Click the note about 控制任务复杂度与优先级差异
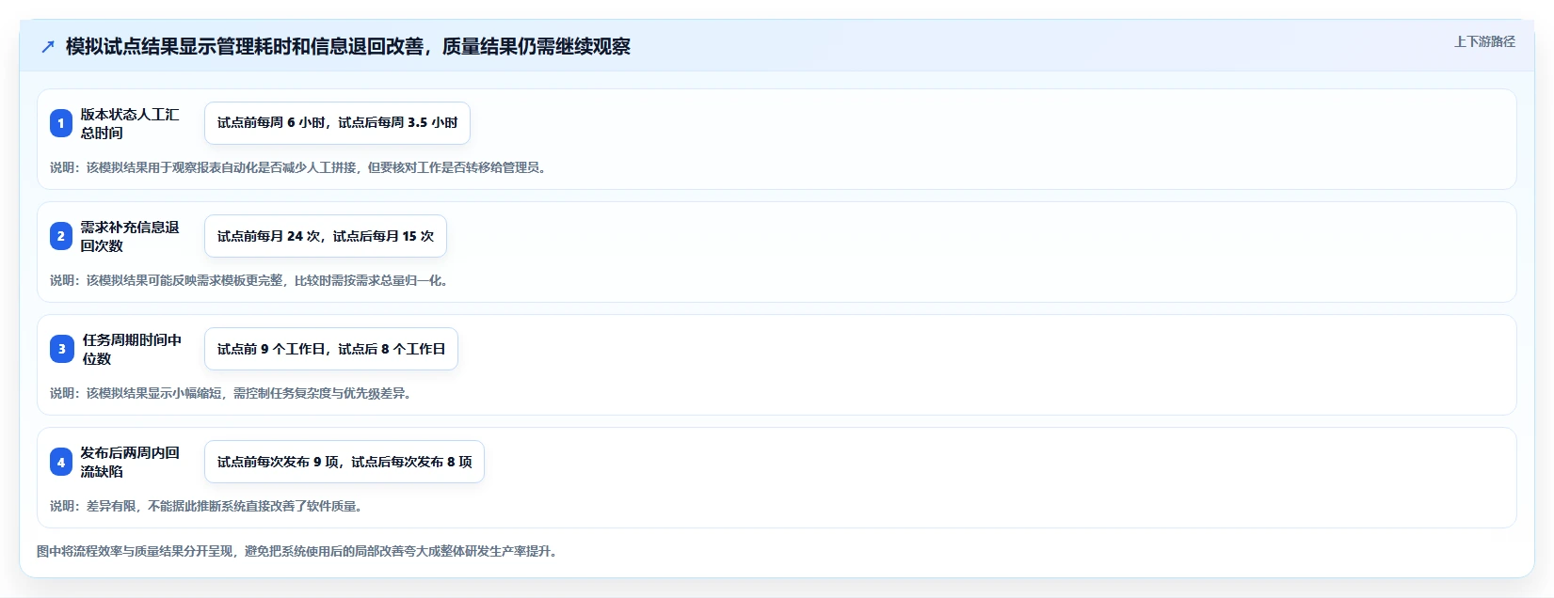This screenshot has height=598, width=1554. (x=232, y=393)
